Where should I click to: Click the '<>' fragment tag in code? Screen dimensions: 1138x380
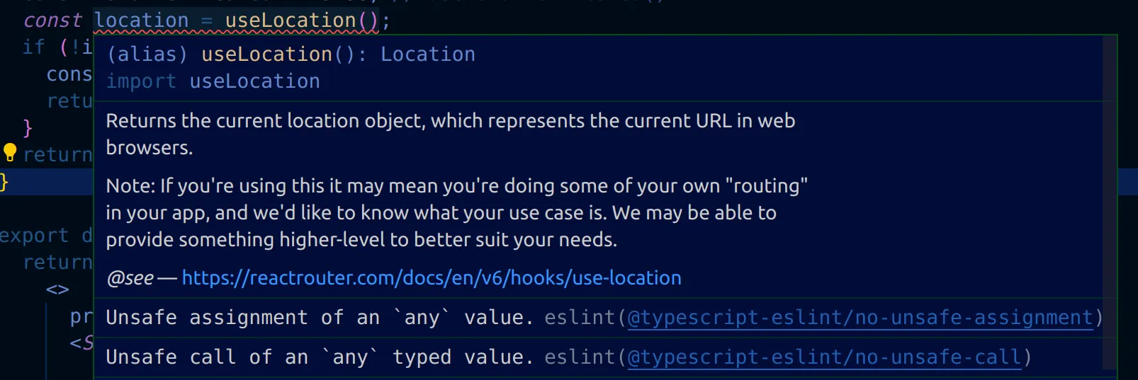(x=57, y=289)
